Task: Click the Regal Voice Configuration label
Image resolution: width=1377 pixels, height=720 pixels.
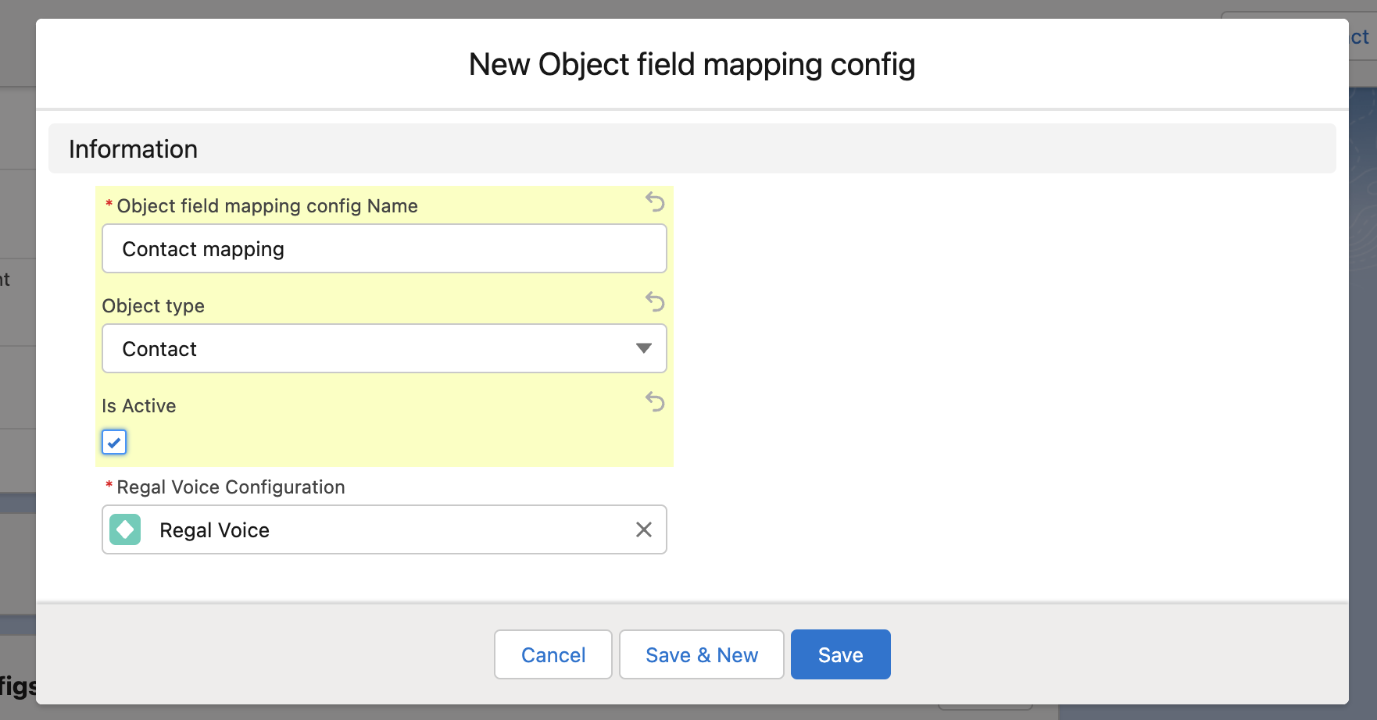Action: [231, 487]
